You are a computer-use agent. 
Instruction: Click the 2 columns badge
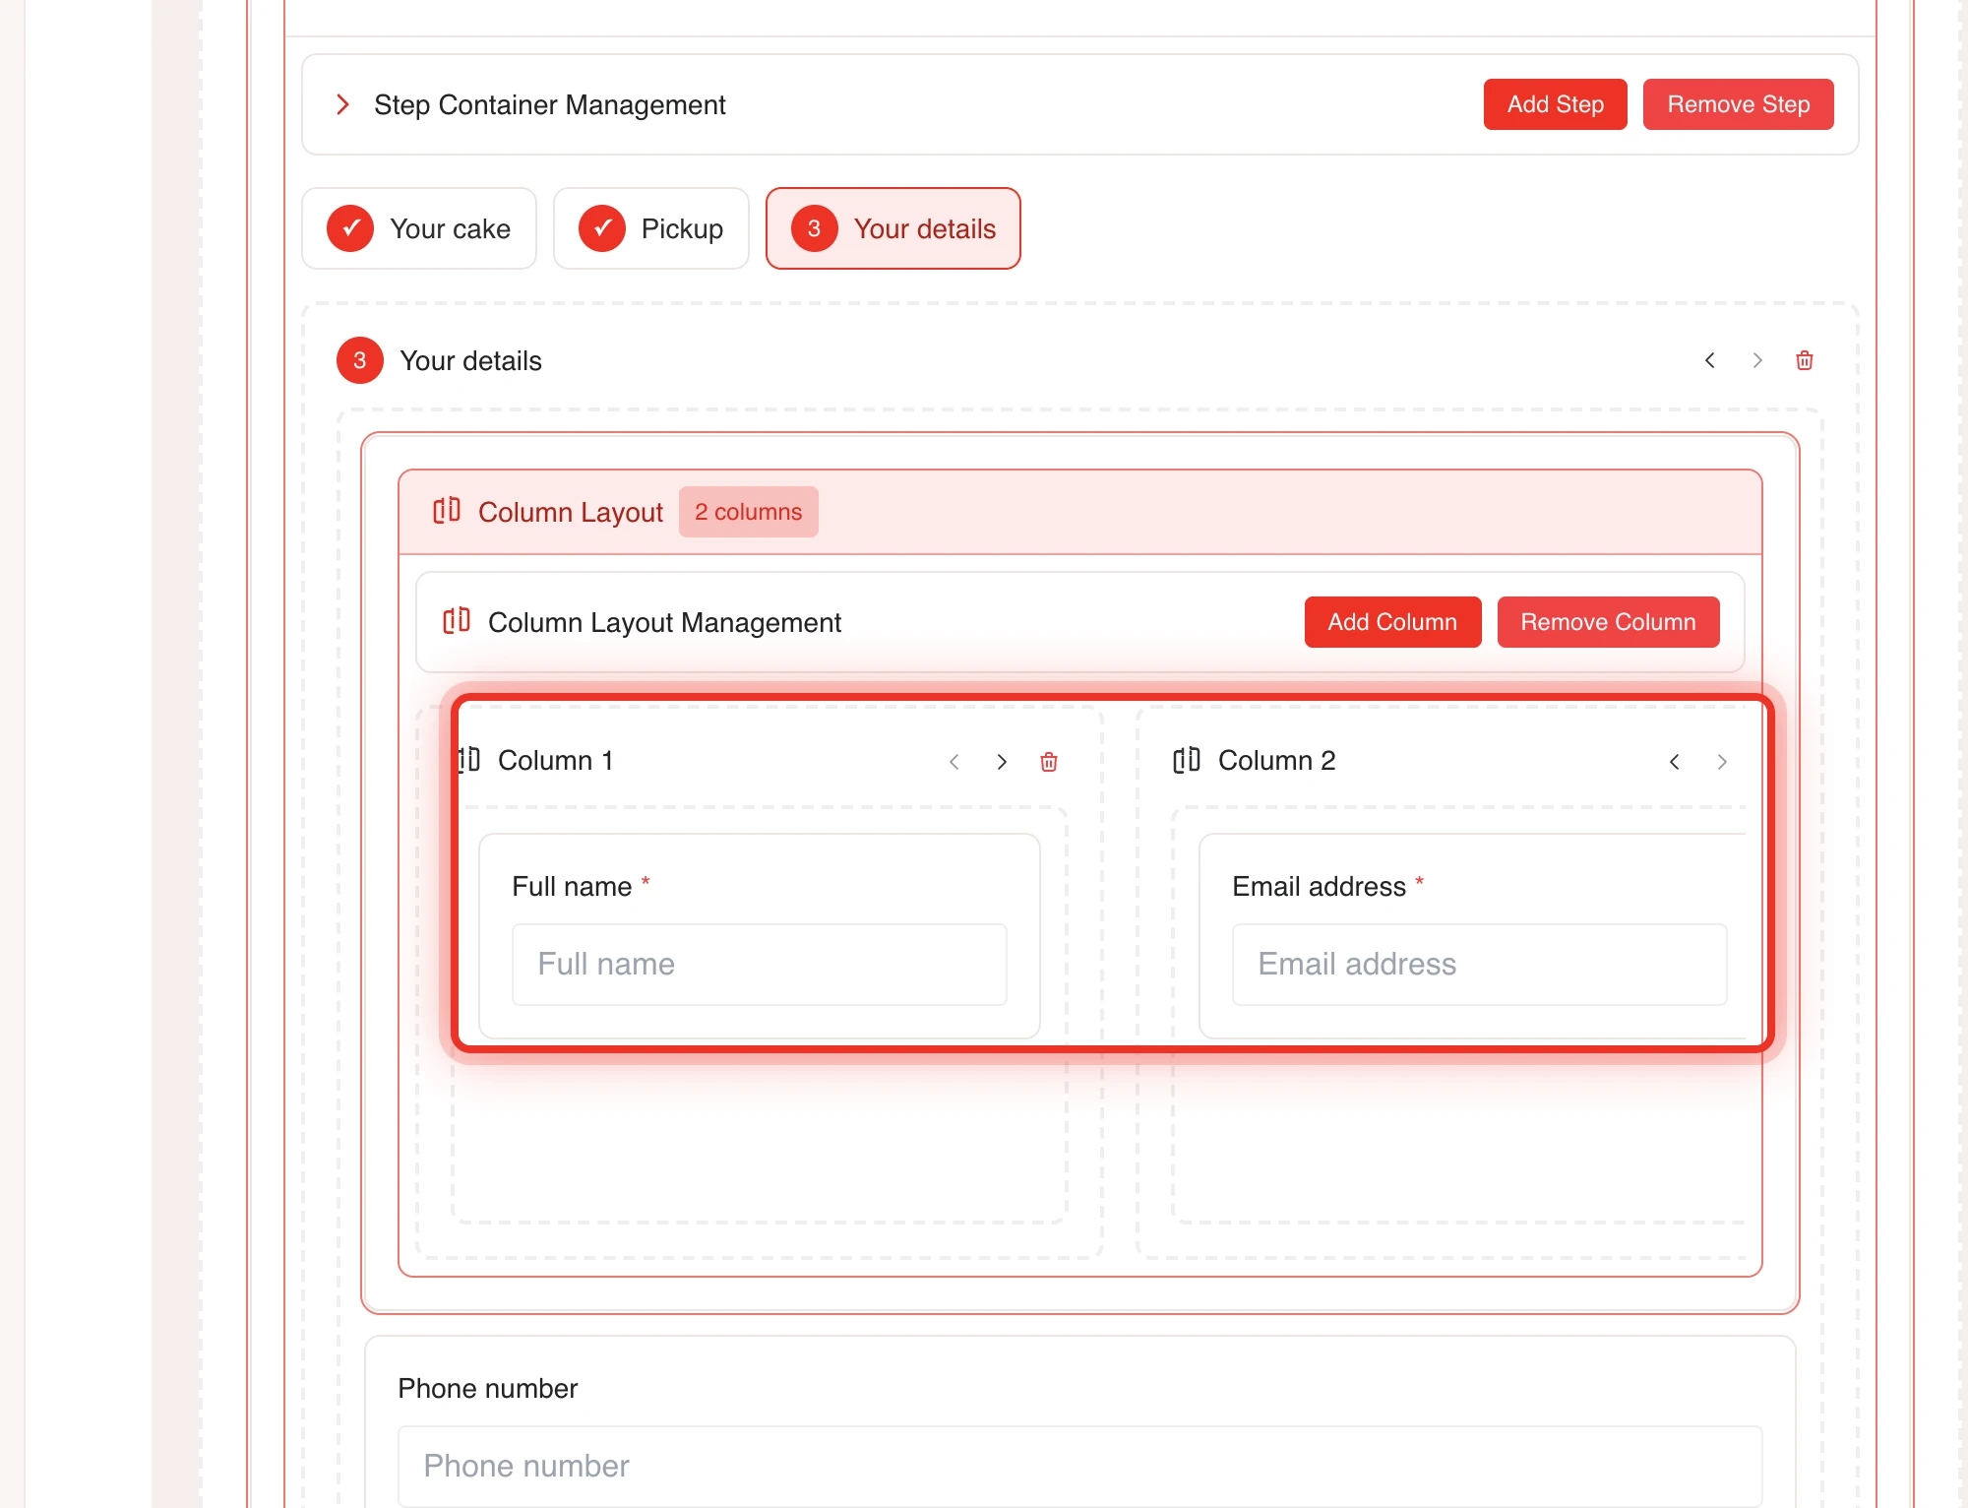(x=748, y=512)
